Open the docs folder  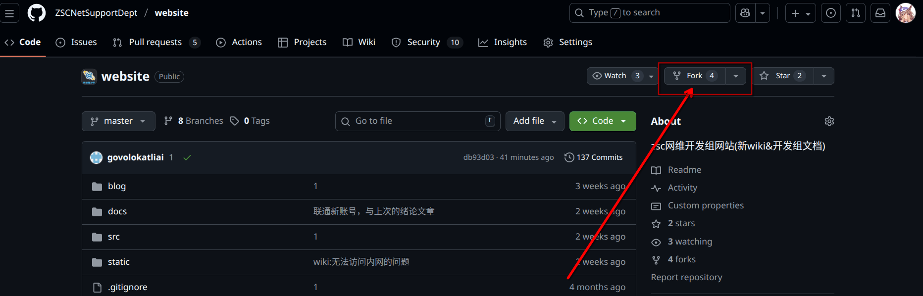[x=117, y=212]
